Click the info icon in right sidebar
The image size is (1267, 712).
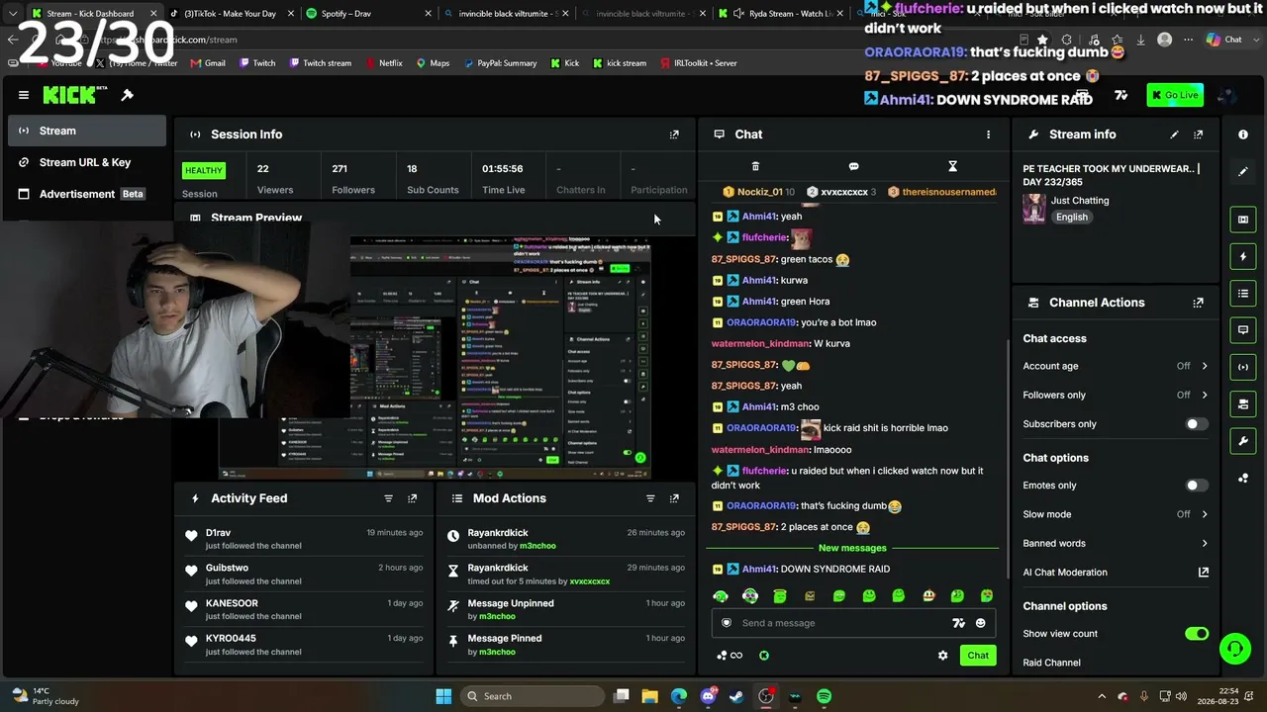(x=1243, y=134)
